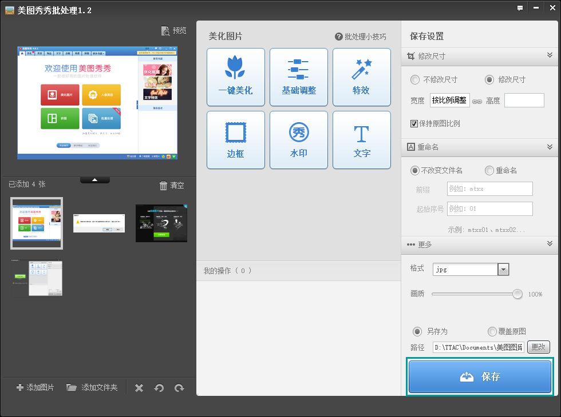Click the 保存设置 panel title
The width and height of the screenshot is (561, 417).
coord(427,36)
